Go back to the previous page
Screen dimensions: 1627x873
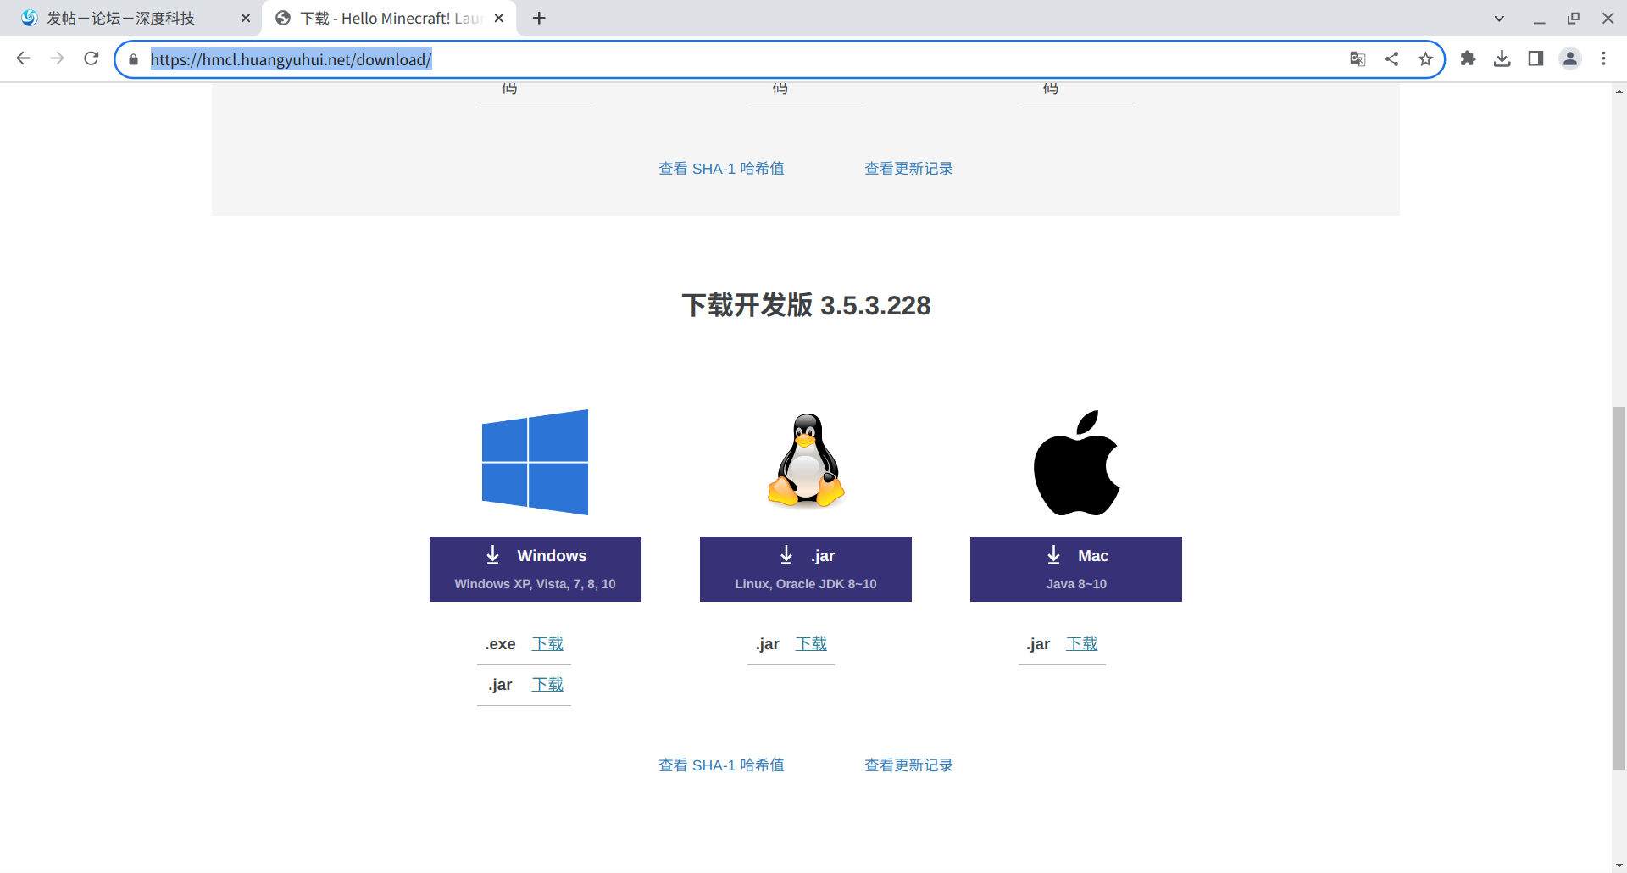pyautogui.click(x=24, y=58)
